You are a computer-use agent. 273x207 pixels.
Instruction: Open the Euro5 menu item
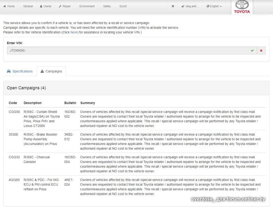123,6
